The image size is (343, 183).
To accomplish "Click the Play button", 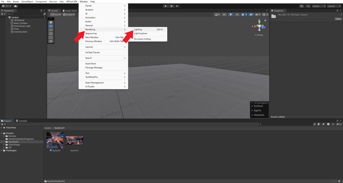I will (166, 6).
